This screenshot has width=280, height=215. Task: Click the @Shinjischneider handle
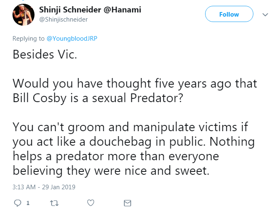(x=63, y=20)
